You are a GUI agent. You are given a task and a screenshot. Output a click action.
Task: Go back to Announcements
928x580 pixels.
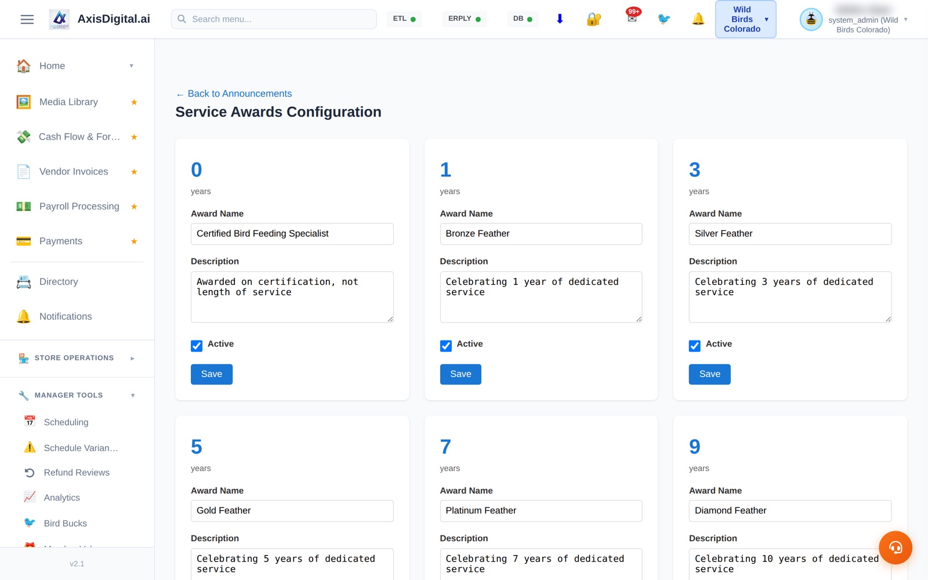(234, 94)
